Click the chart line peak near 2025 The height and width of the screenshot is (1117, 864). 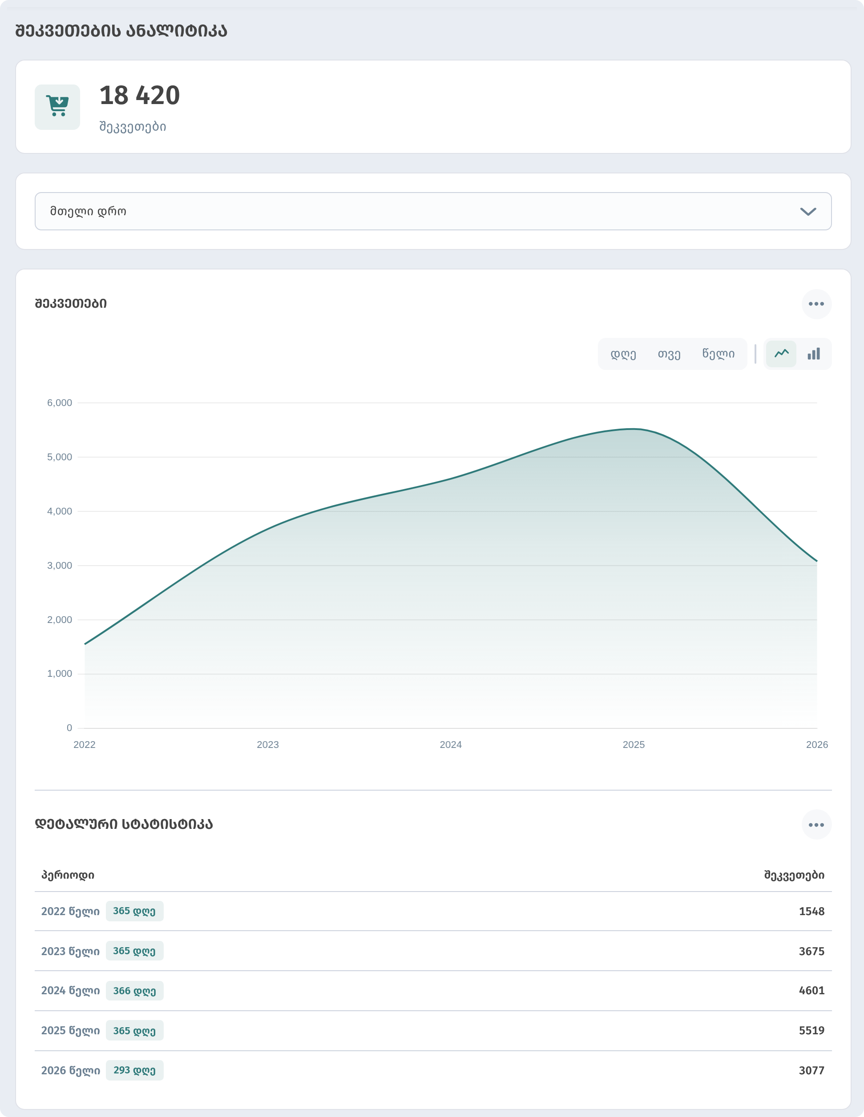point(634,429)
